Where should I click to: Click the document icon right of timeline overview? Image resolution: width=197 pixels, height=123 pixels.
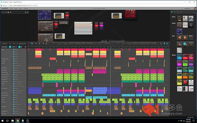click(167, 43)
